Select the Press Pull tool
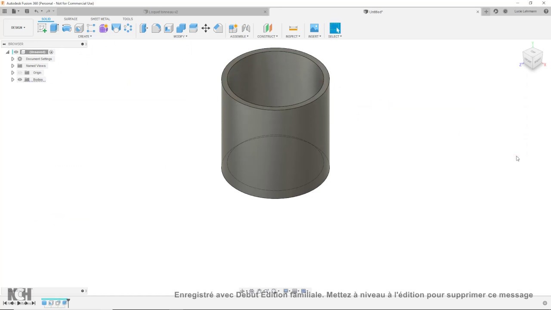 click(144, 28)
